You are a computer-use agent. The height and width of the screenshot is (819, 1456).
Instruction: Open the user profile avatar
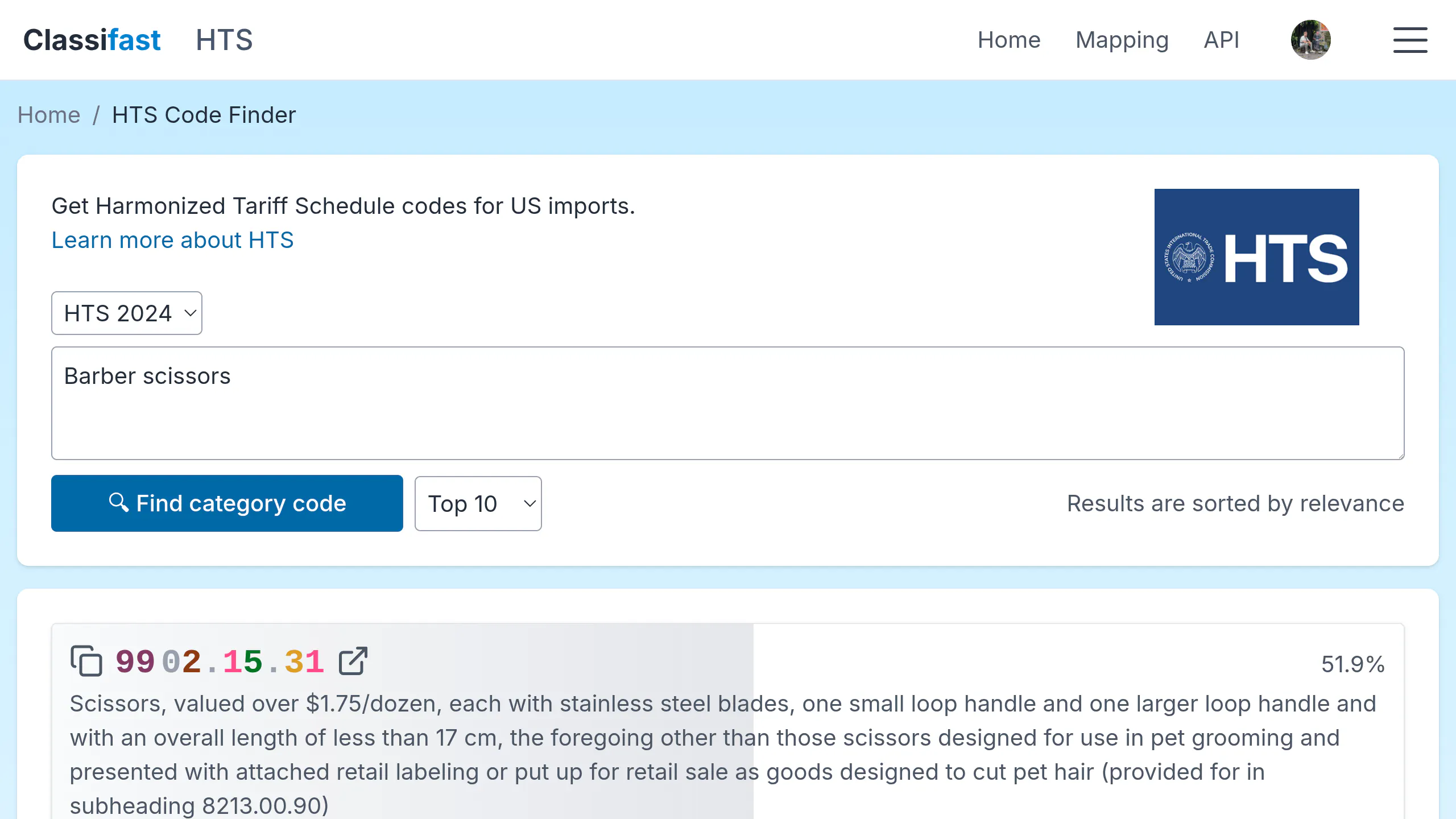tap(1310, 40)
